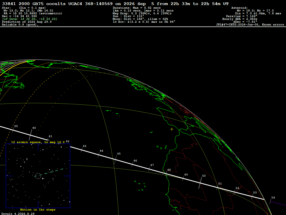Click the minute 43 tick mark
Image resolution: width=286 pixels, height=215 pixels.
(x=82, y=150)
